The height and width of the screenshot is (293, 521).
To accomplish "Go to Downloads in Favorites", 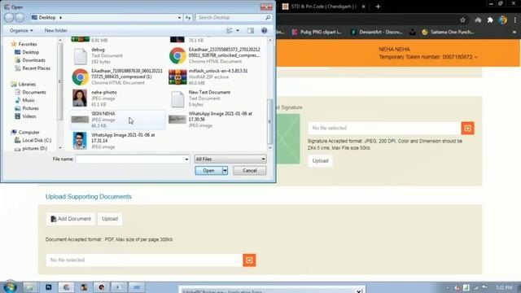I will click(x=30, y=60).
